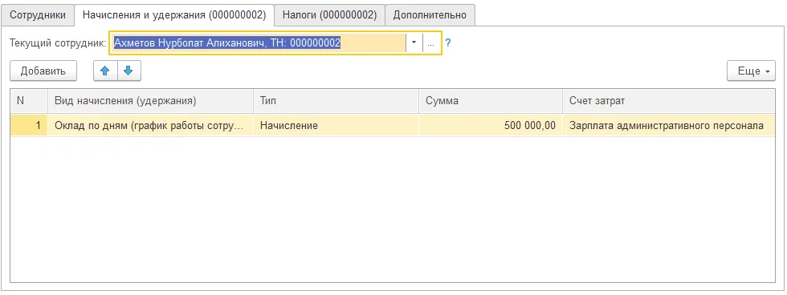The height and width of the screenshot is (295, 787).
Task: Select the Зарплата административного персонала cell
Action: click(669, 125)
